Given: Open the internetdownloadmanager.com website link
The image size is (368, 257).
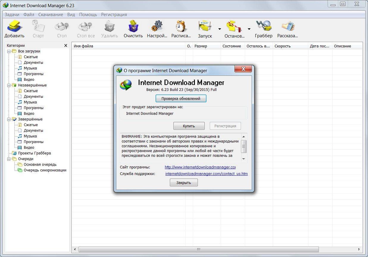Looking at the screenshot, I should tap(200, 167).
